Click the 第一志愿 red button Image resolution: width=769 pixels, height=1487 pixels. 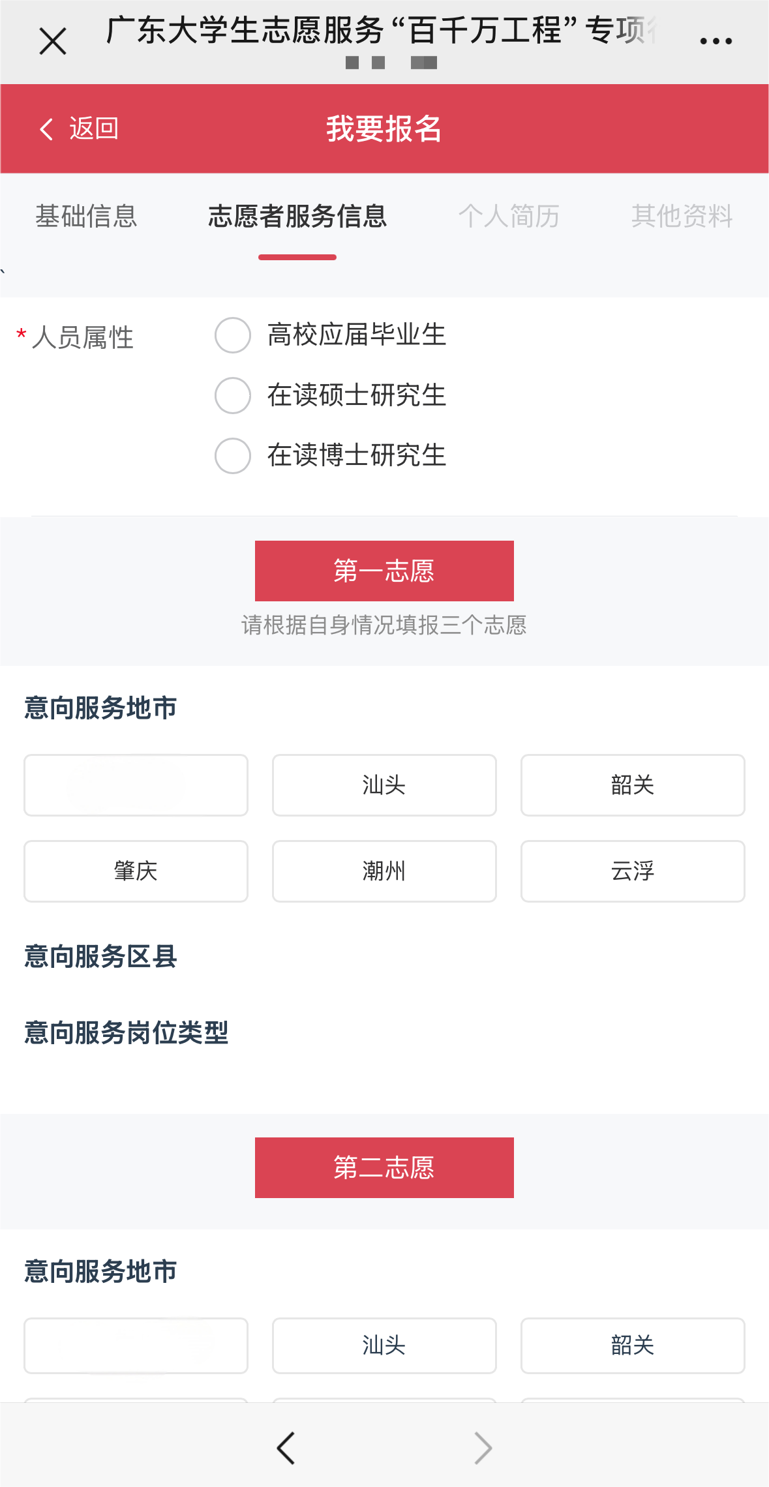pyautogui.click(x=384, y=571)
